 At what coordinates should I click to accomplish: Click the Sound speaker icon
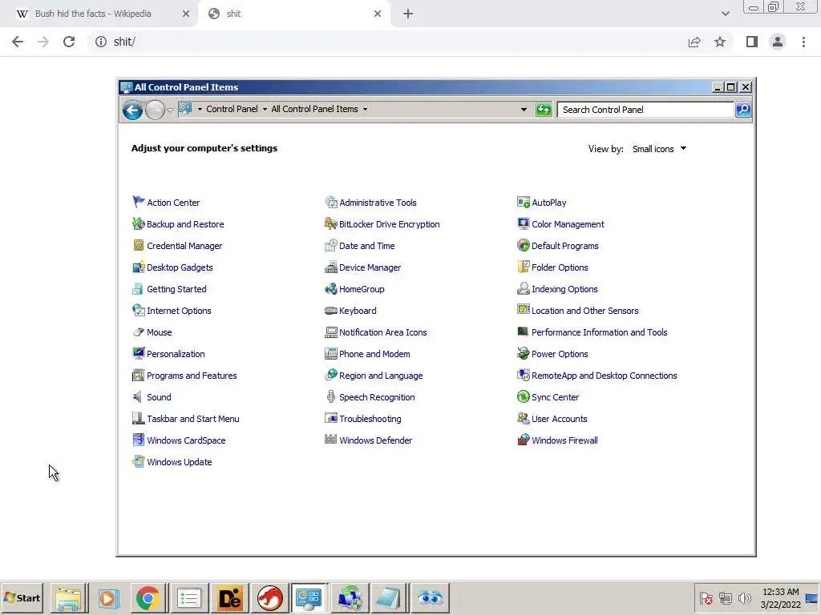pos(138,397)
